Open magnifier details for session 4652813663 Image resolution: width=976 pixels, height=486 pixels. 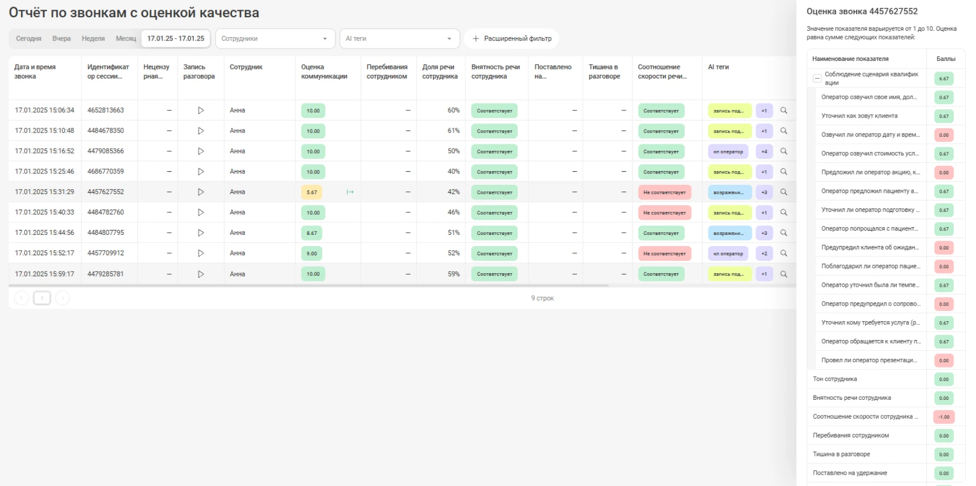tap(783, 110)
